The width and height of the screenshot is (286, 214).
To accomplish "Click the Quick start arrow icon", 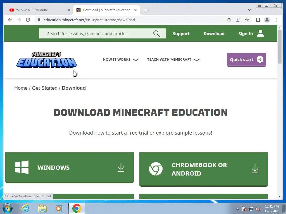I will tap(260, 59).
